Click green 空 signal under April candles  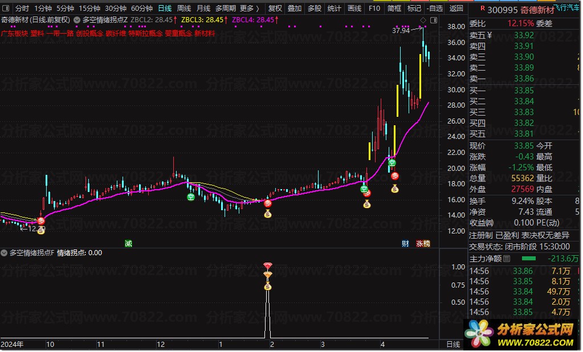pos(392,163)
